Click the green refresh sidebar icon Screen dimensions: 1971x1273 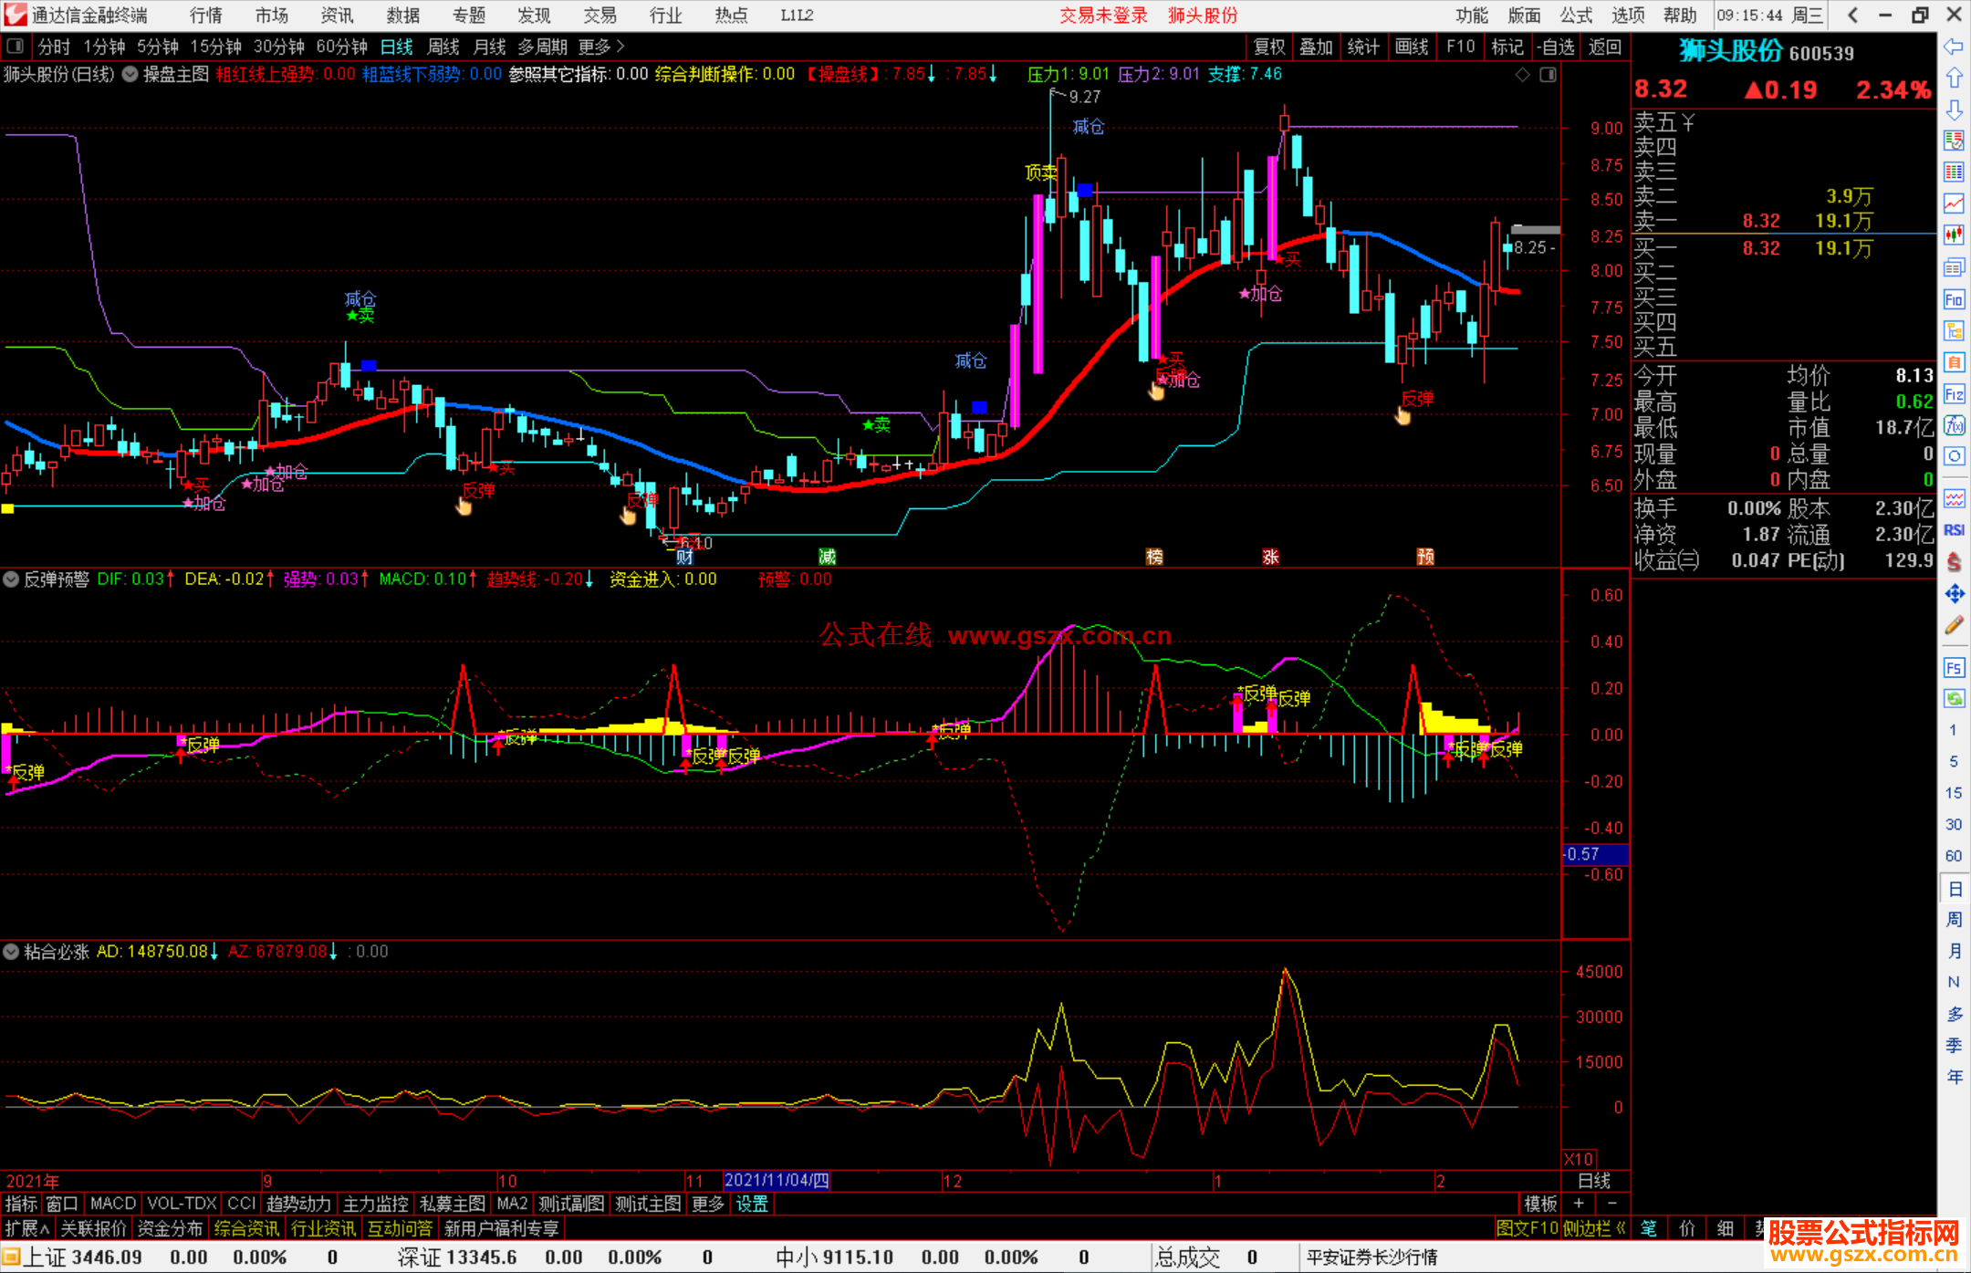tap(1954, 699)
